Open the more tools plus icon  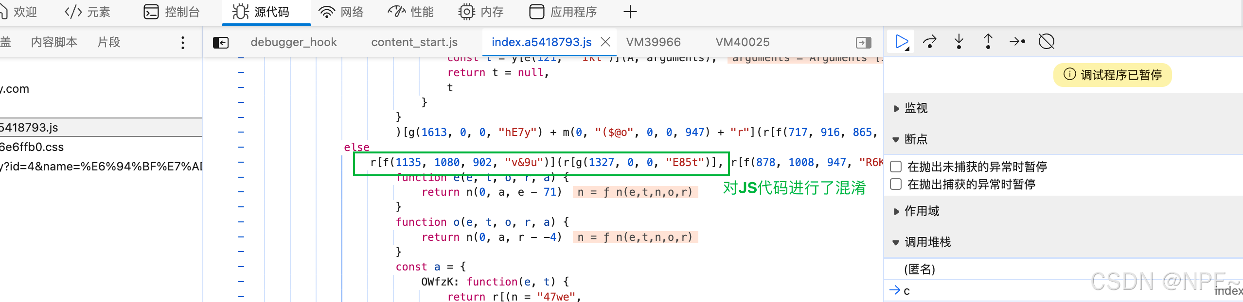[630, 12]
